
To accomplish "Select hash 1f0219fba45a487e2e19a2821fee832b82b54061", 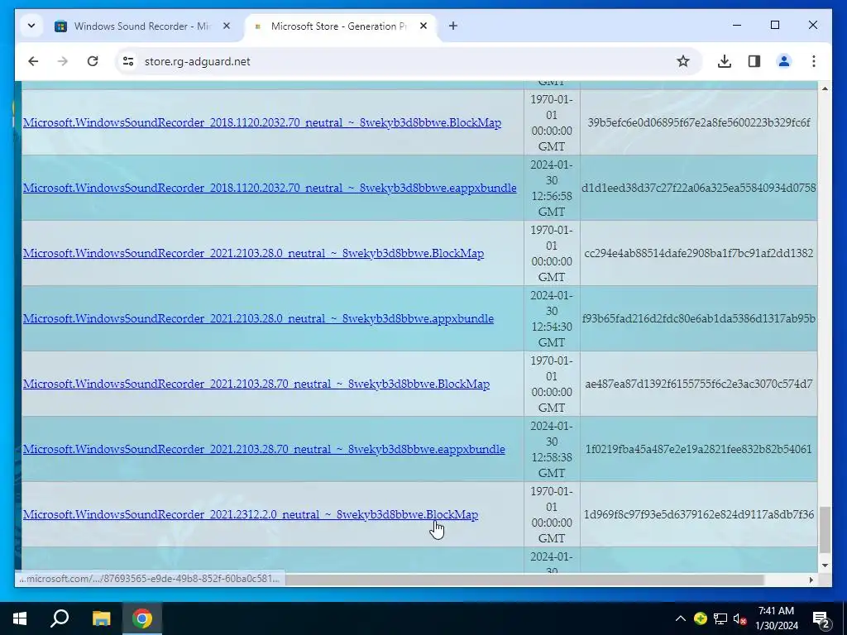I will (x=698, y=449).
